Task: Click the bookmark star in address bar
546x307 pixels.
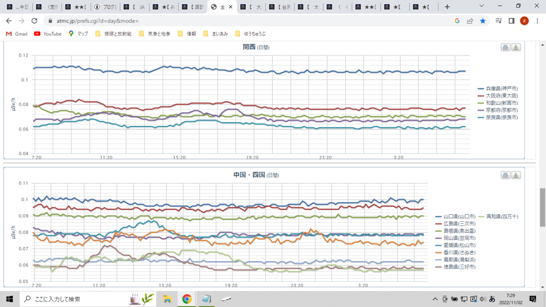Action: tap(483, 21)
